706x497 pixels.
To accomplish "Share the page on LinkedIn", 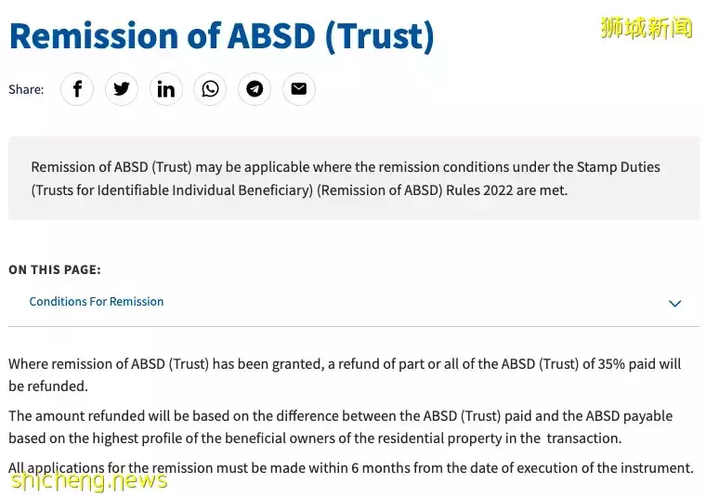I will point(166,89).
